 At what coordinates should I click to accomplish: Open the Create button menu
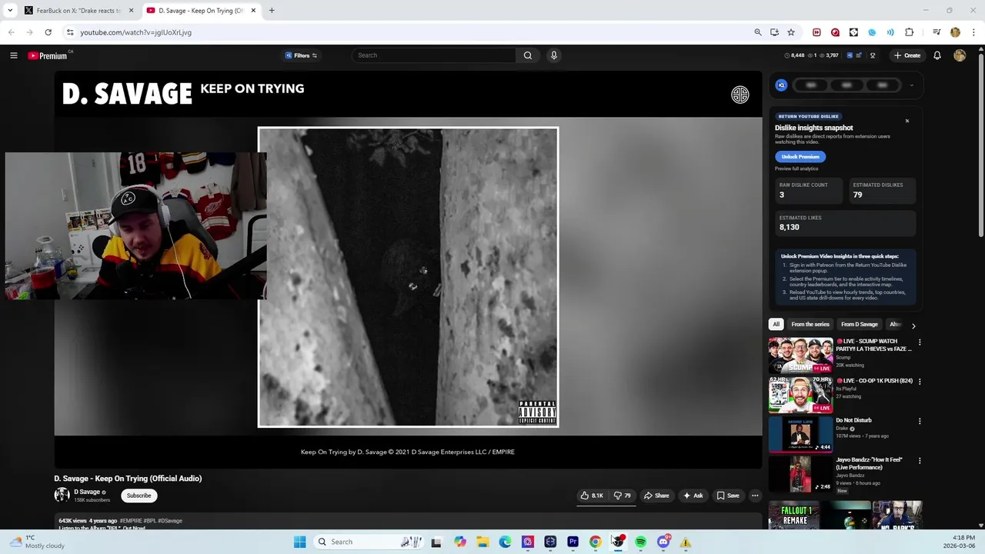pos(907,55)
